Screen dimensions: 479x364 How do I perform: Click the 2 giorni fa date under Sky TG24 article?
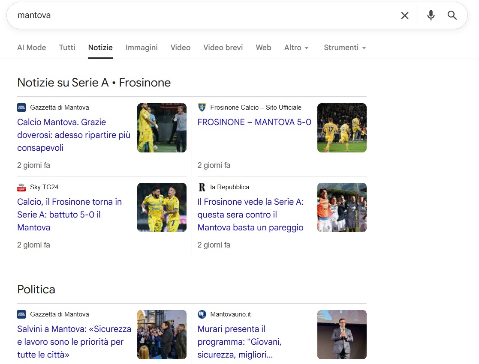click(x=33, y=245)
